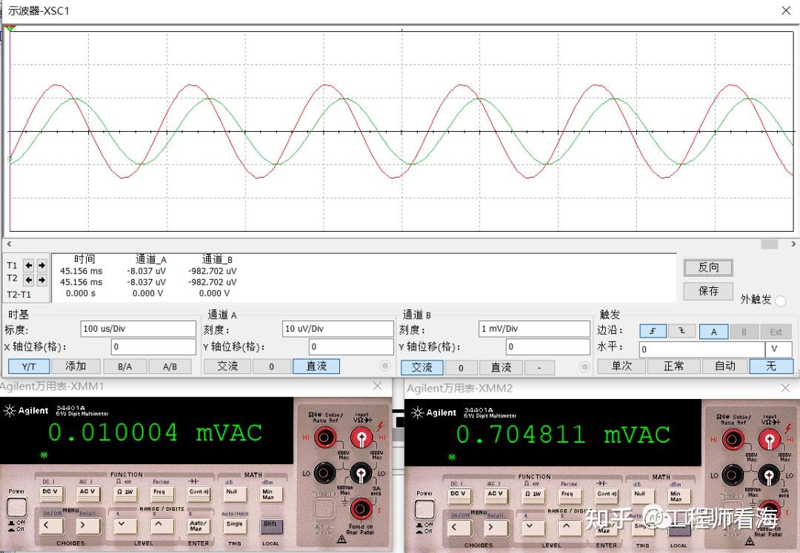Click Channel B scale field 1 mV/Div
The image size is (800, 553).
click(534, 329)
